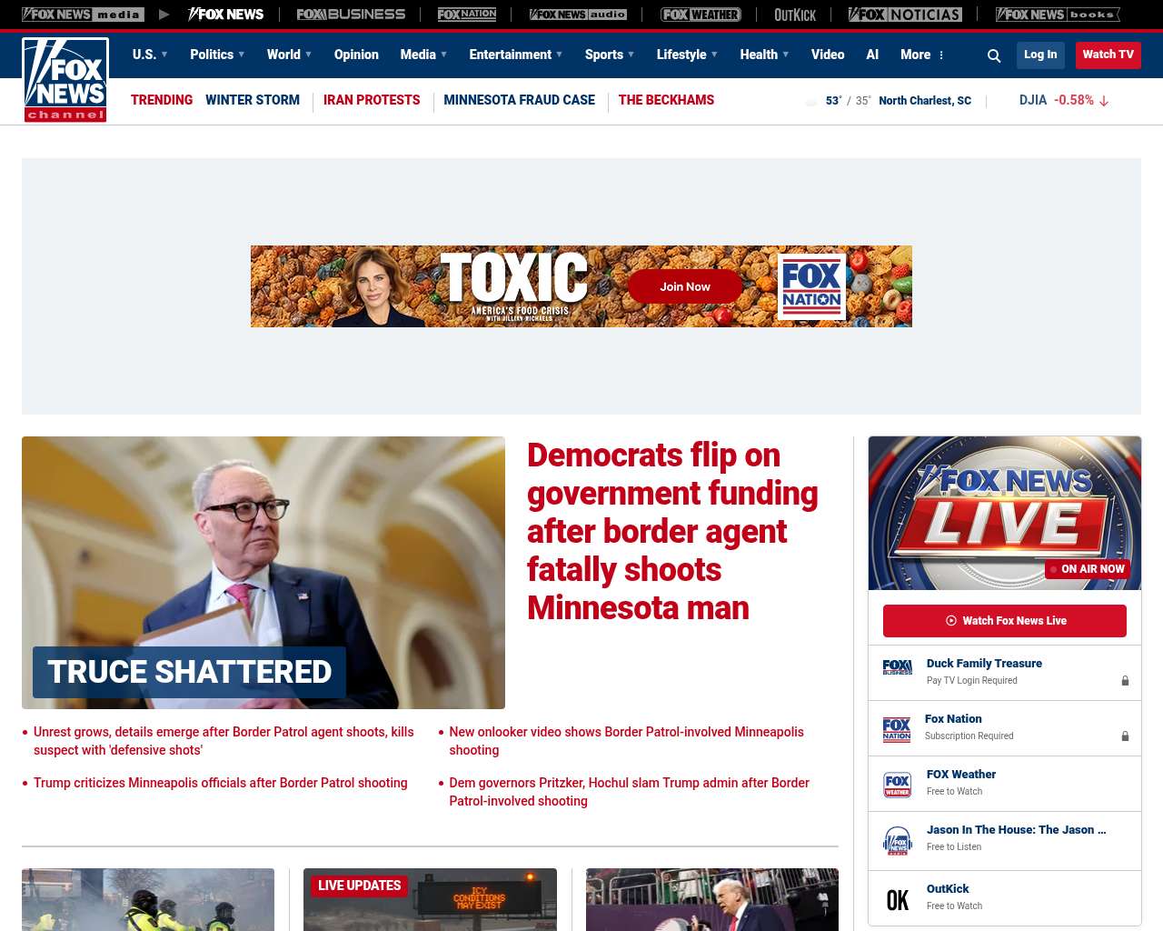Click the OK OutKick icon in sidebar

897,899
